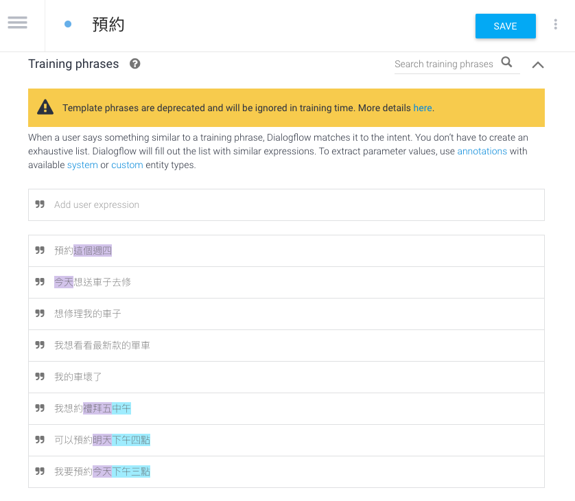Click the search magnifier icon
The image size is (575, 501).
click(507, 62)
